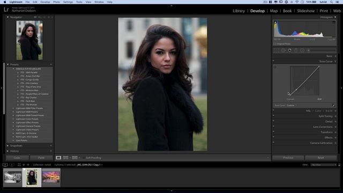This screenshot has height=193, width=343.
Task: Apply the FTE - Congo Gorilla preset
Action: point(29,80)
